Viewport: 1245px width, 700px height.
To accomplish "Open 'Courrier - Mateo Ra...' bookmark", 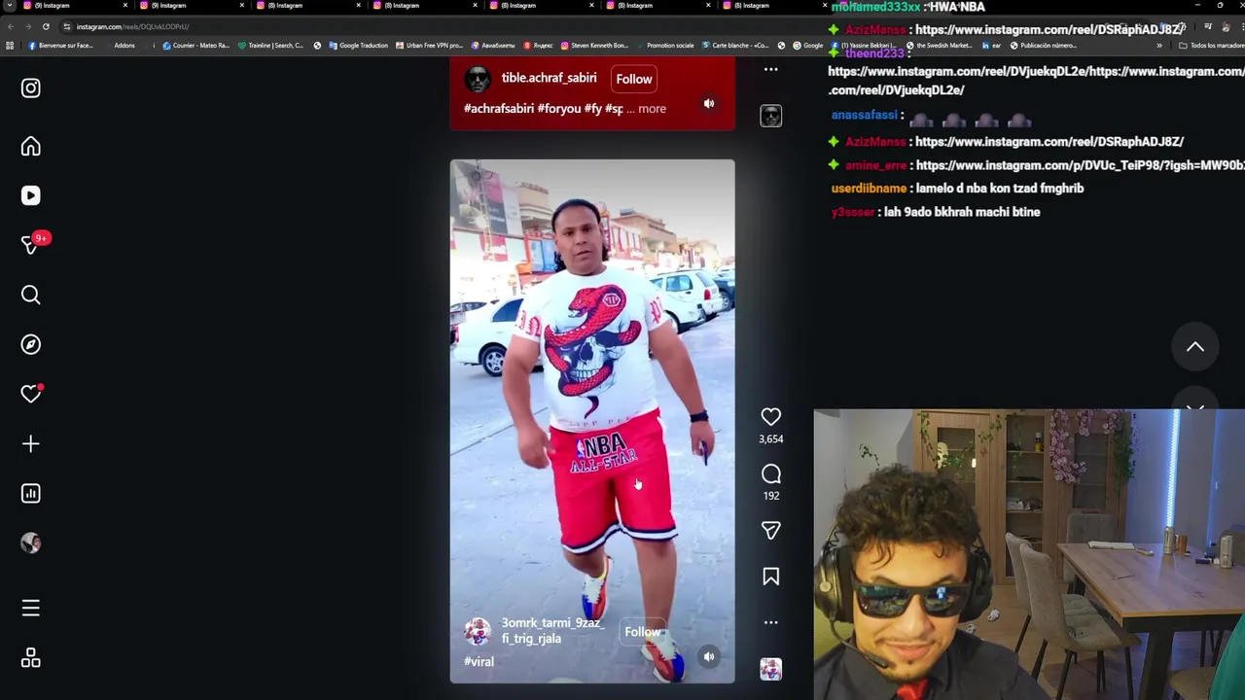I will (196, 46).
